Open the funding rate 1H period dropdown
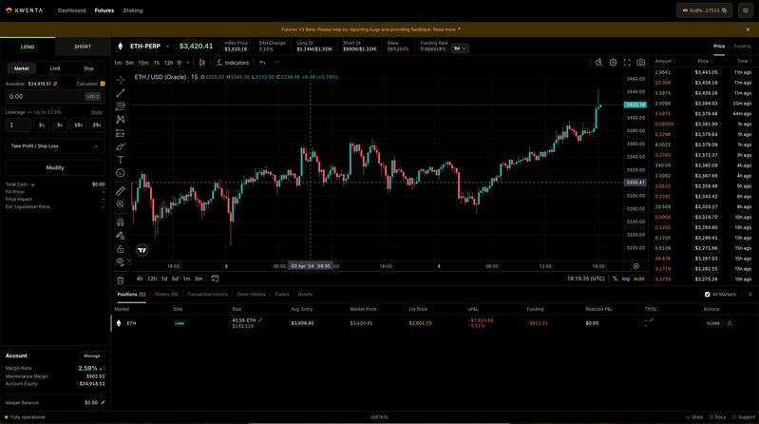 tap(460, 48)
